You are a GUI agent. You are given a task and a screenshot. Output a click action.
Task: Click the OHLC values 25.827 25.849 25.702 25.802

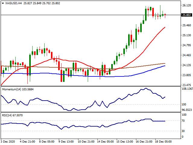42,3
